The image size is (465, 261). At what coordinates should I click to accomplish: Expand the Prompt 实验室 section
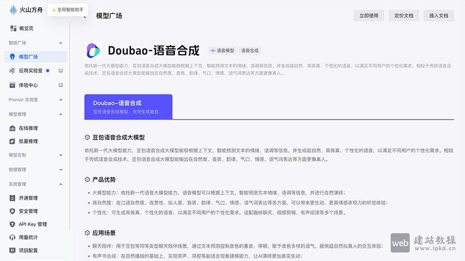pyautogui.click(x=60, y=100)
